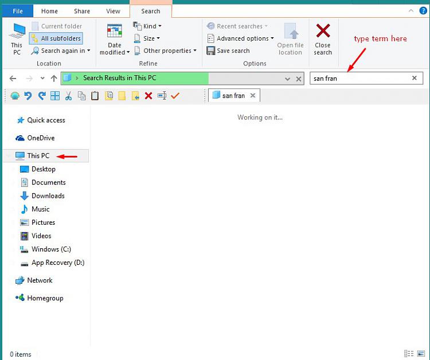
Task: Open the address bar history dropdown
Action: pos(287,79)
